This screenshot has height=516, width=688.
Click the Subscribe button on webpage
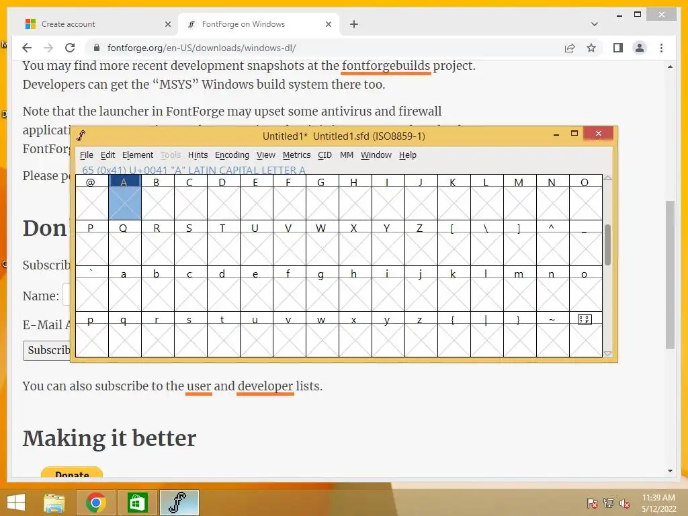point(47,350)
